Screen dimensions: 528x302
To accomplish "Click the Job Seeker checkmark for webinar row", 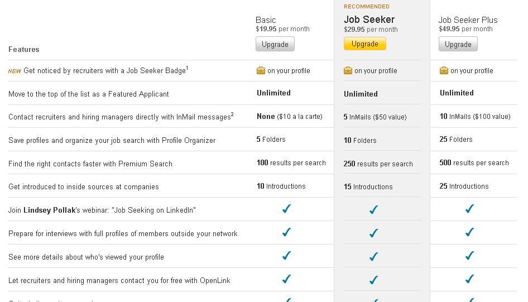I will pyautogui.click(x=373, y=209).
